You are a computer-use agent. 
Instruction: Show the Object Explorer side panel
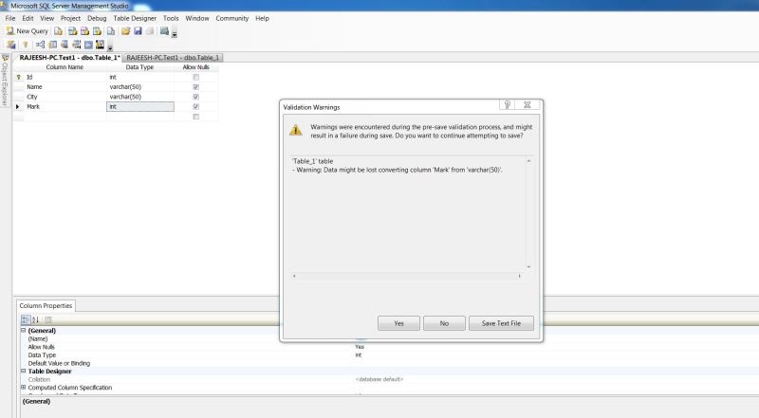pyautogui.click(x=5, y=81)
